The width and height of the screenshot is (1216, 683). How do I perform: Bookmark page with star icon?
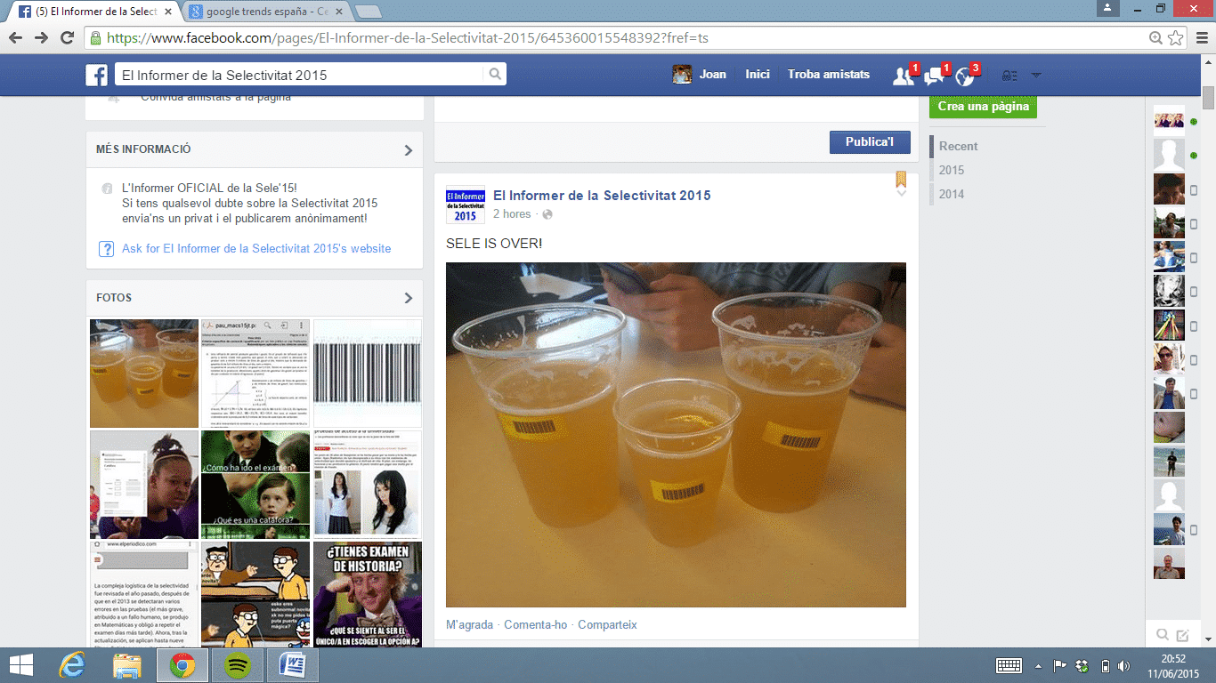(1176, 37)
